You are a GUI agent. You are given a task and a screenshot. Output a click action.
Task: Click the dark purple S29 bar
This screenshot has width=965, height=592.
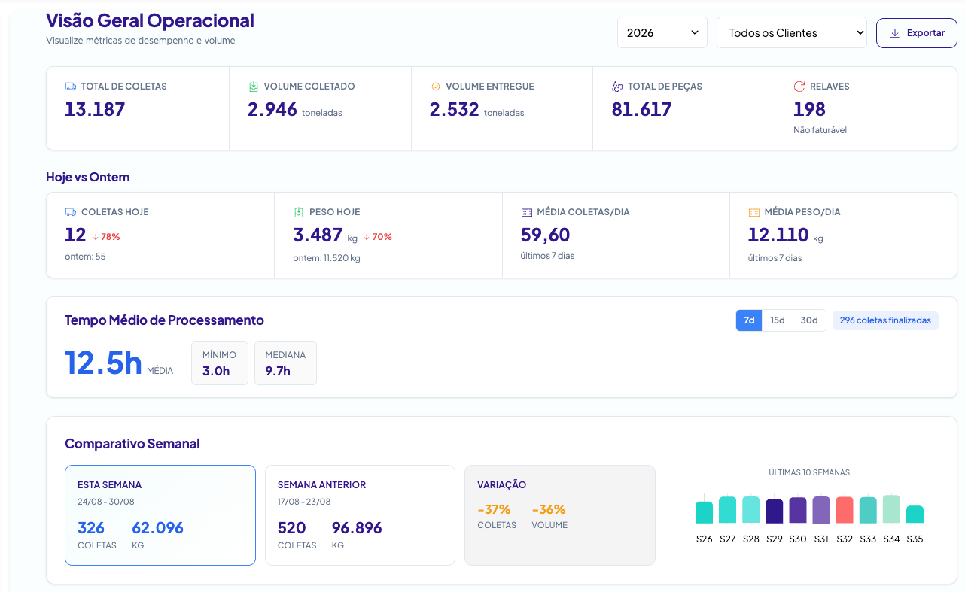point(775,512)
